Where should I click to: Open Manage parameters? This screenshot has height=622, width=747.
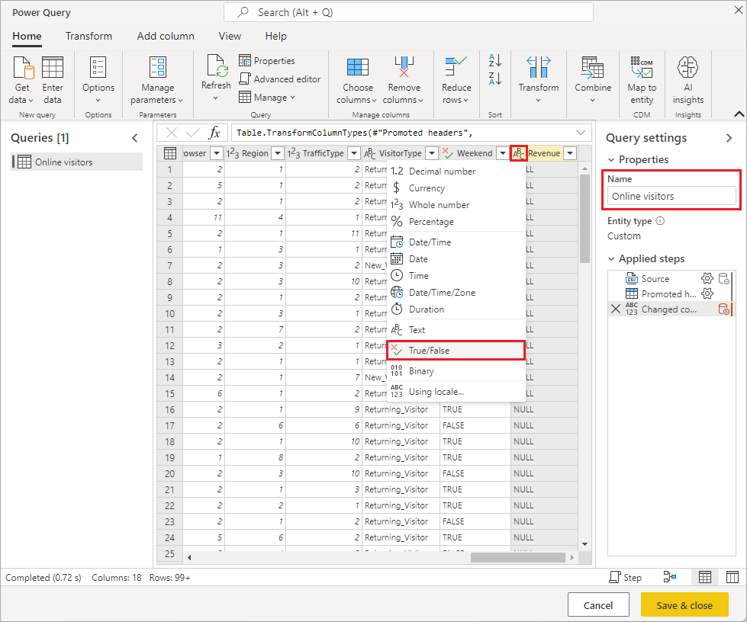point(157,80)
